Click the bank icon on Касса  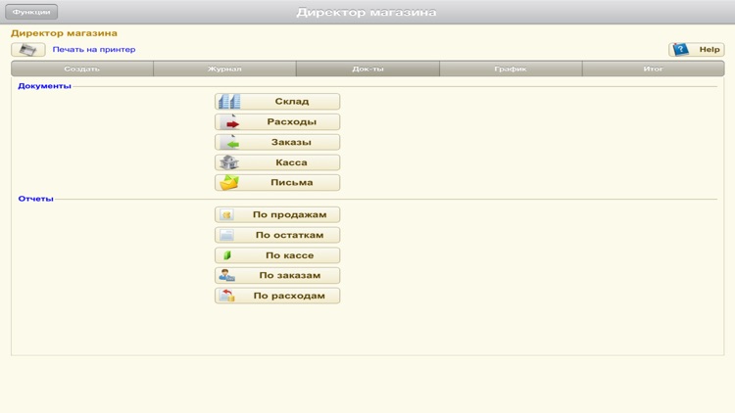(229, 162)
